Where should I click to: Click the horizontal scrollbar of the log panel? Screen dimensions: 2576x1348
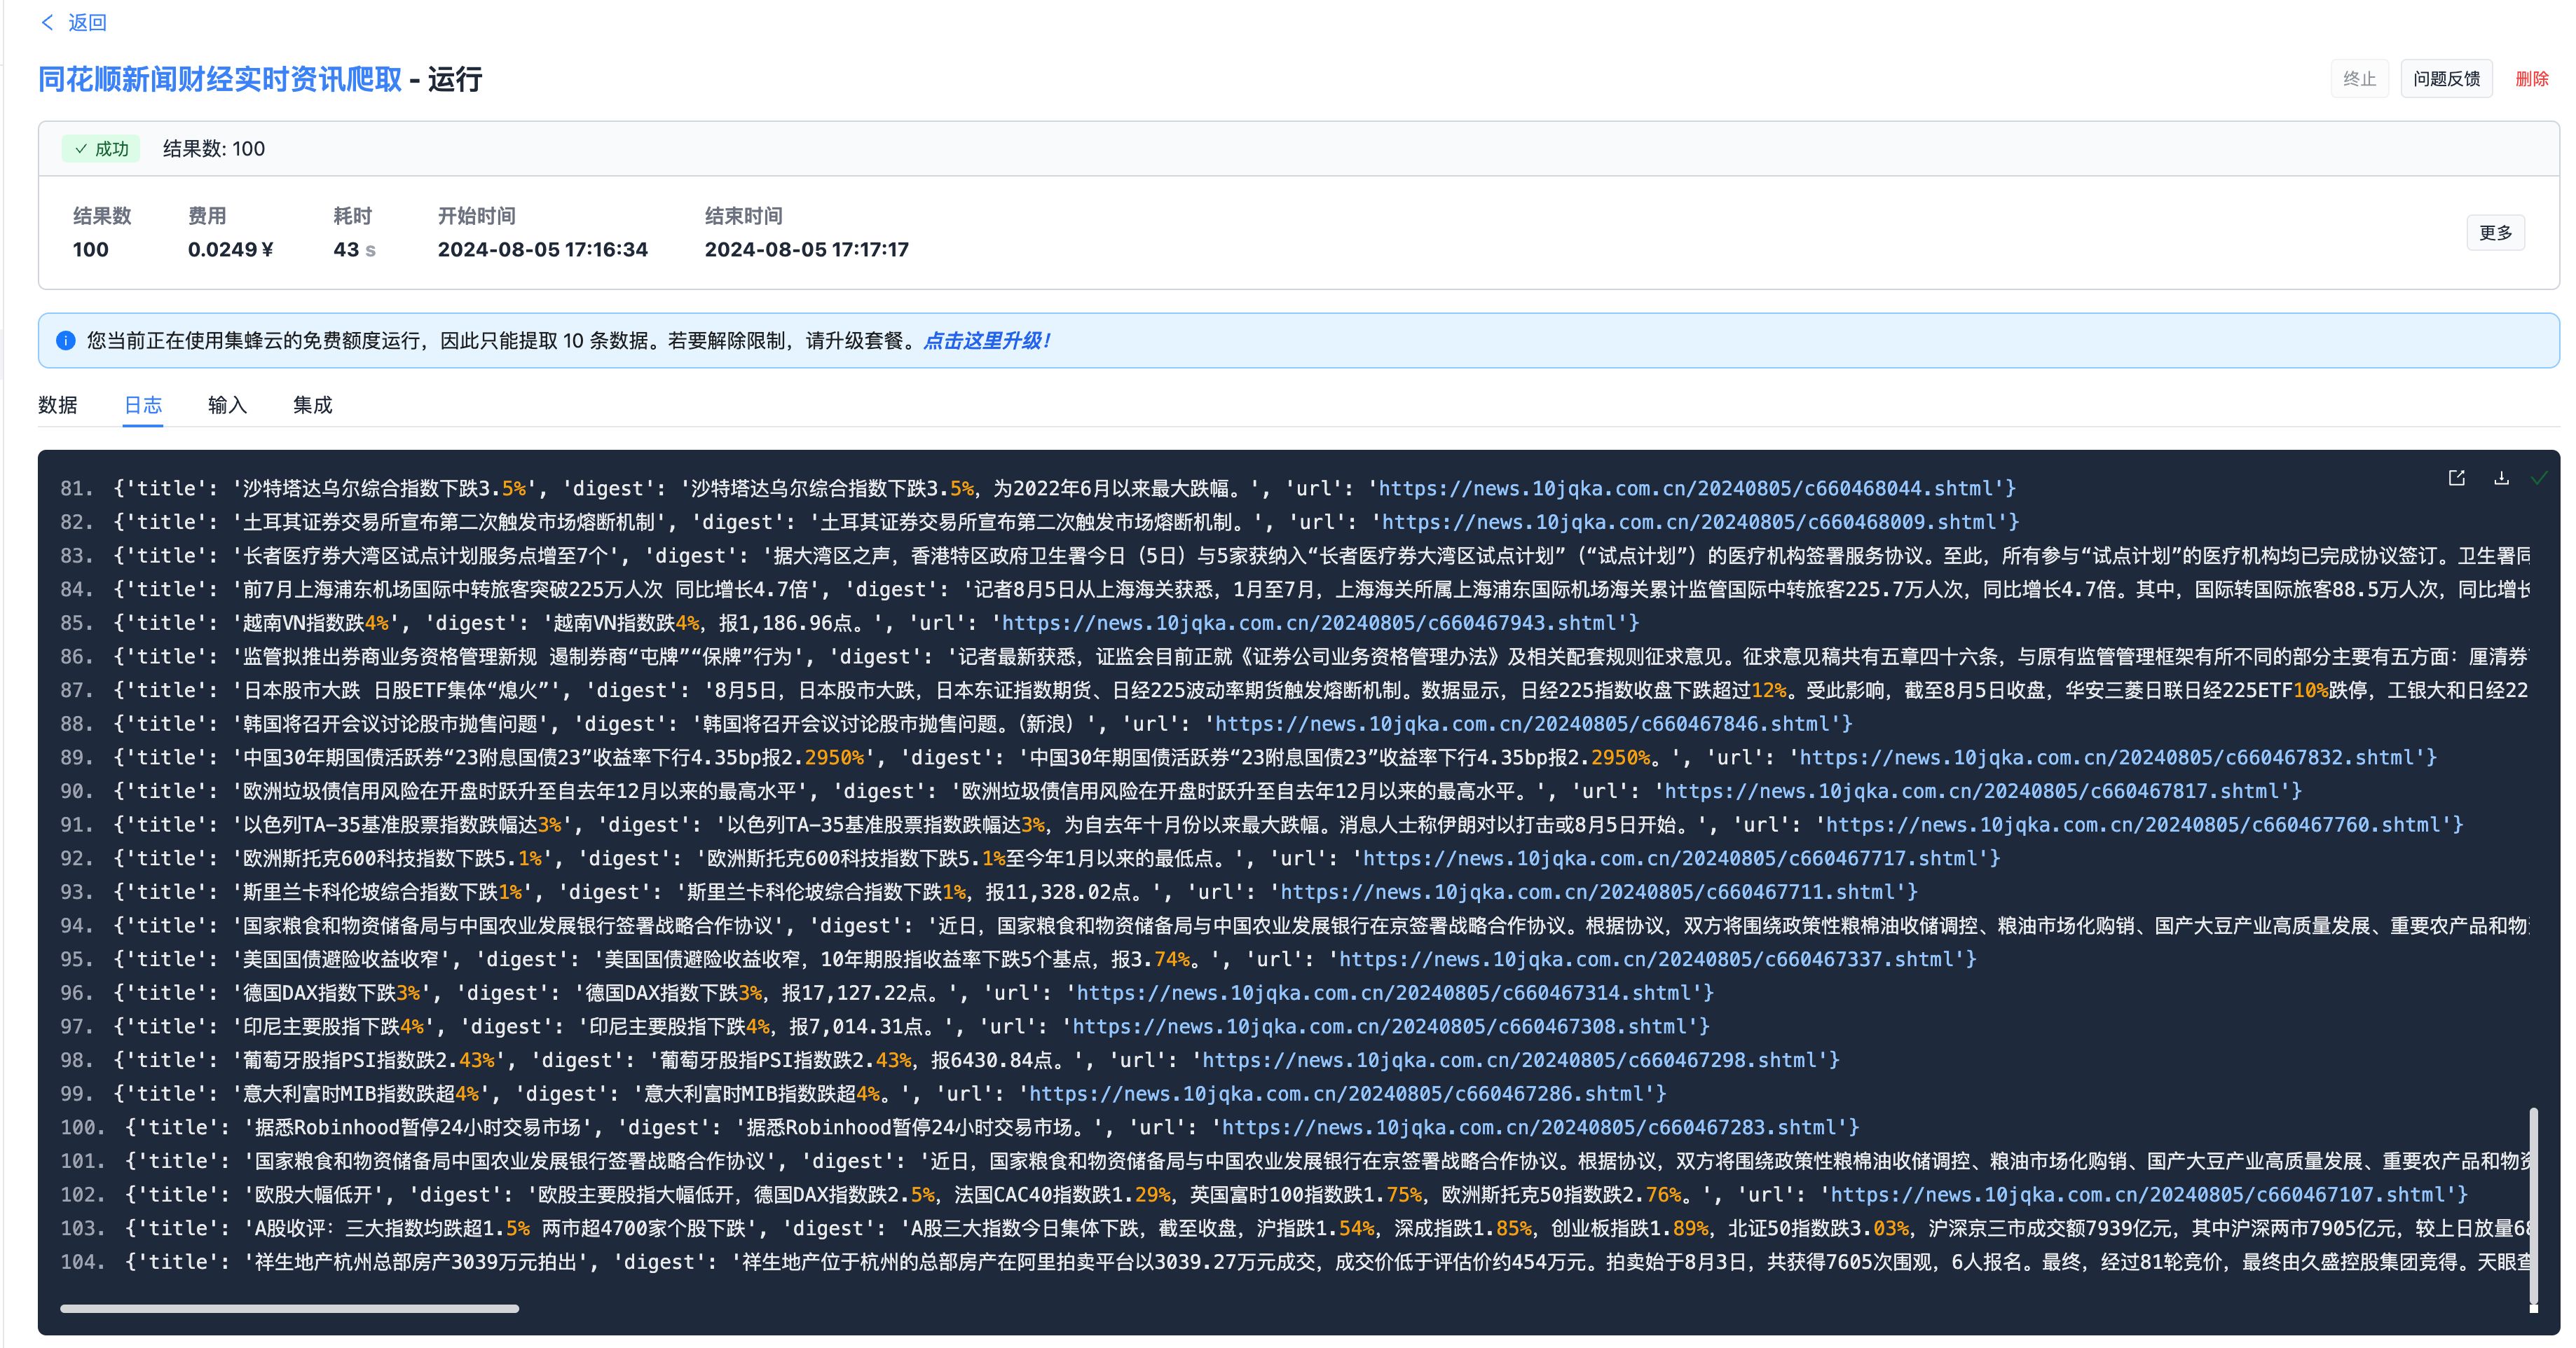pyautogui.click(x=289, y=1308)
